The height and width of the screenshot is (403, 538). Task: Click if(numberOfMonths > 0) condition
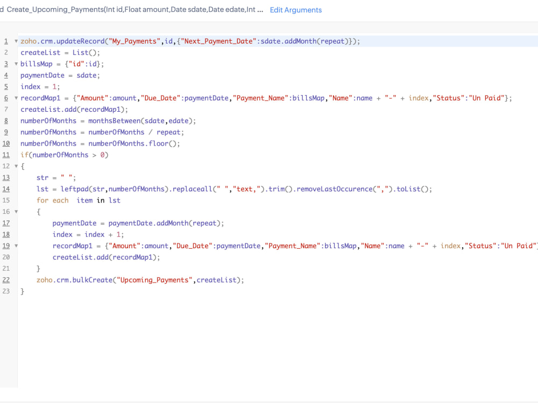coord(64,155)
